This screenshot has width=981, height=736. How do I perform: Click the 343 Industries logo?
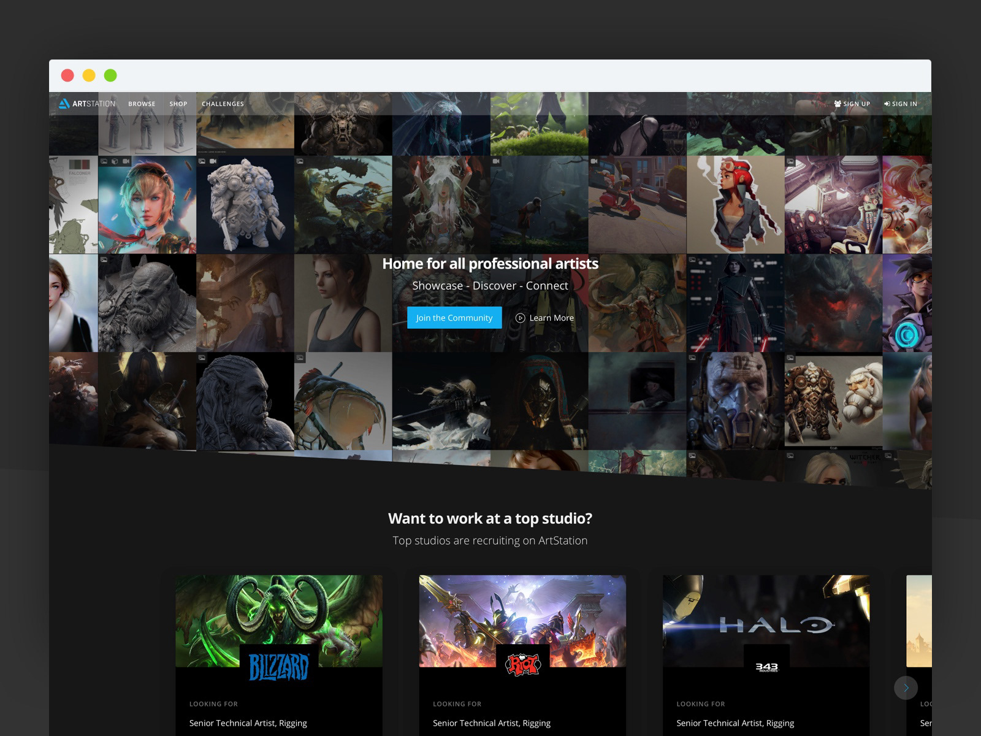click(766, 667)
